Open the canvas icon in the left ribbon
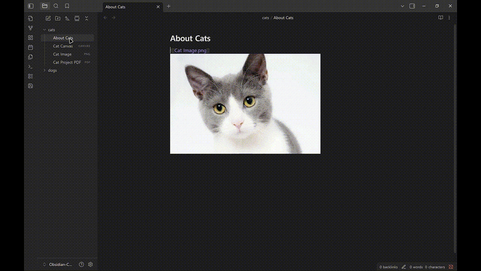The image size is (481, 271). click(30, 38)
